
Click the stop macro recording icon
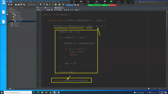77,10
